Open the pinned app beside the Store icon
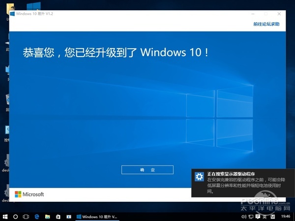This screenshot has width=295, height=221. [69, 217]
